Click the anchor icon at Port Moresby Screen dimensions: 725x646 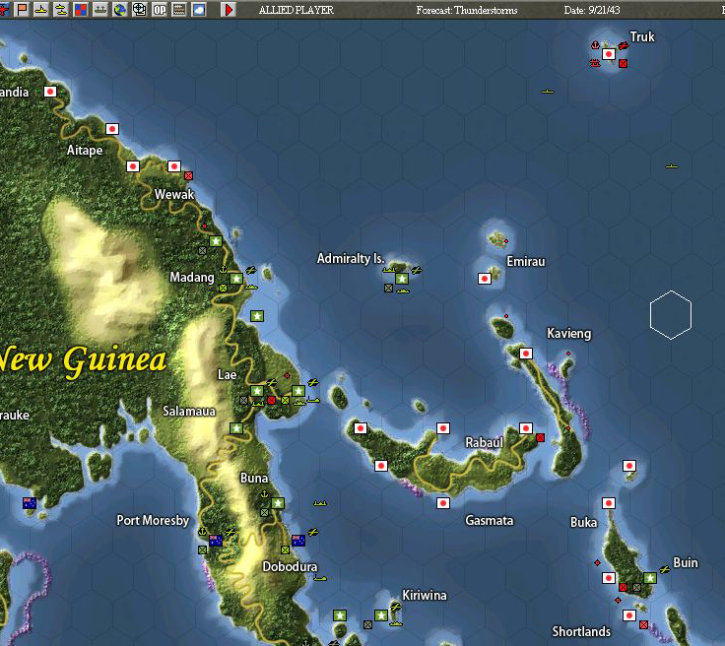[202, 532]
